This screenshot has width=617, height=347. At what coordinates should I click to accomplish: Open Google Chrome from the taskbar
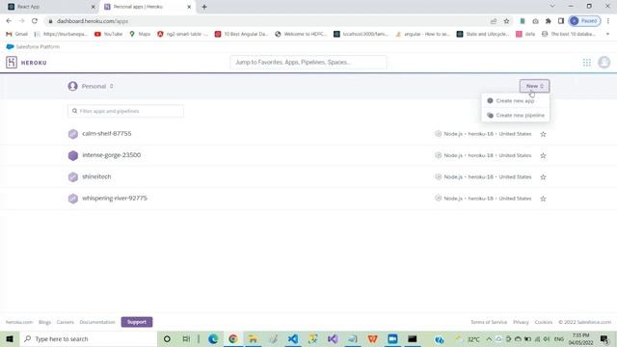[233, 338]
